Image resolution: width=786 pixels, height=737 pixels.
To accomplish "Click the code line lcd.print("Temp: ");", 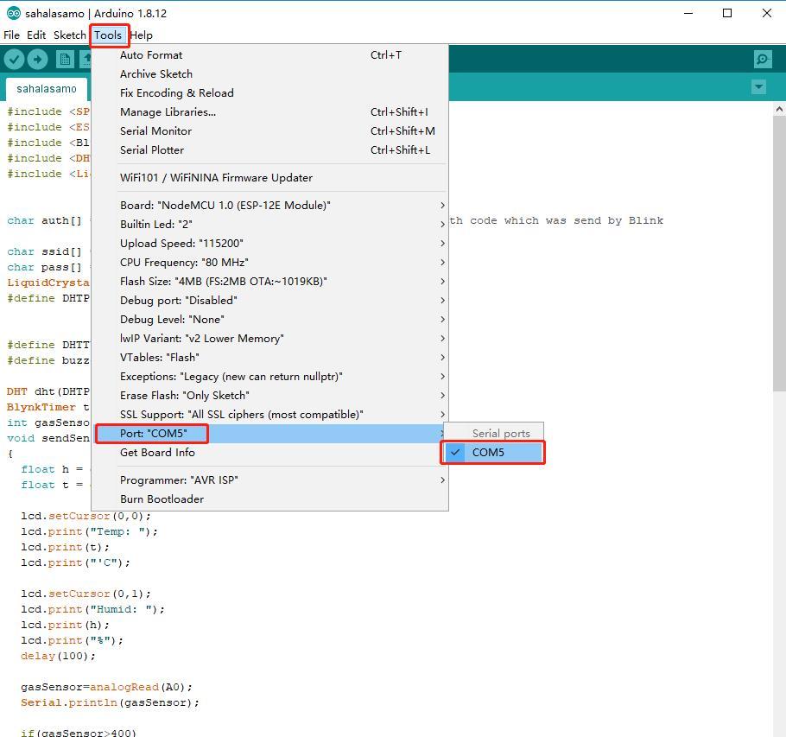I will (x=89, y=532).
